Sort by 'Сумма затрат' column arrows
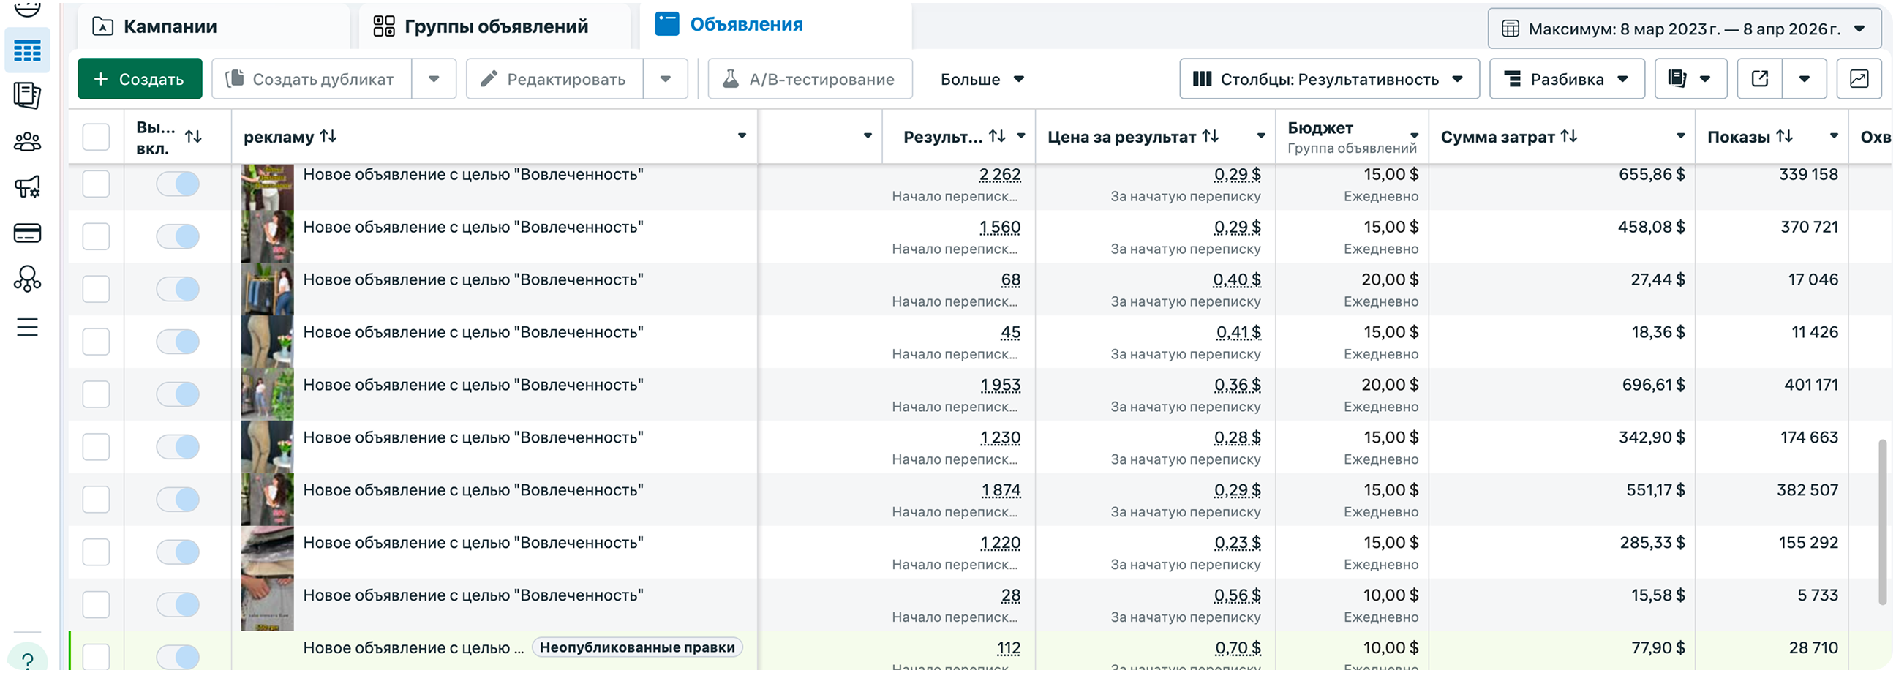 [1569, 136]
